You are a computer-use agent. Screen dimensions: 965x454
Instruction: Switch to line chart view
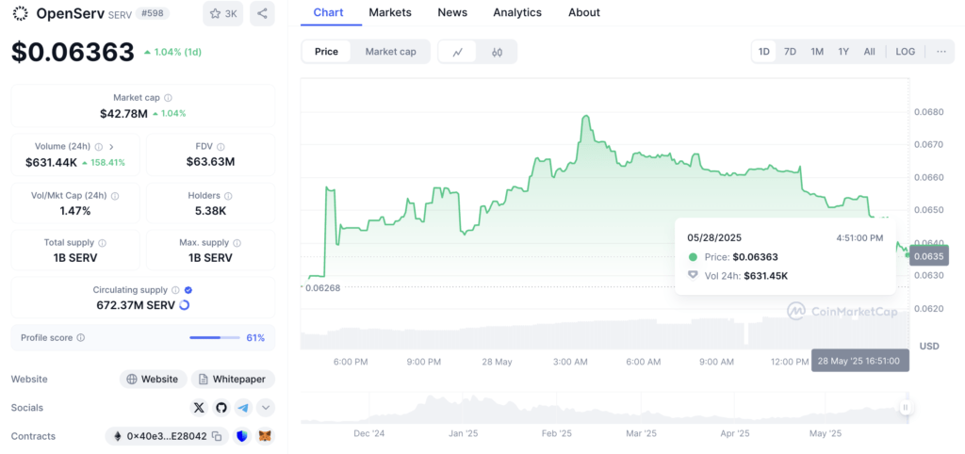click(457, 53)
